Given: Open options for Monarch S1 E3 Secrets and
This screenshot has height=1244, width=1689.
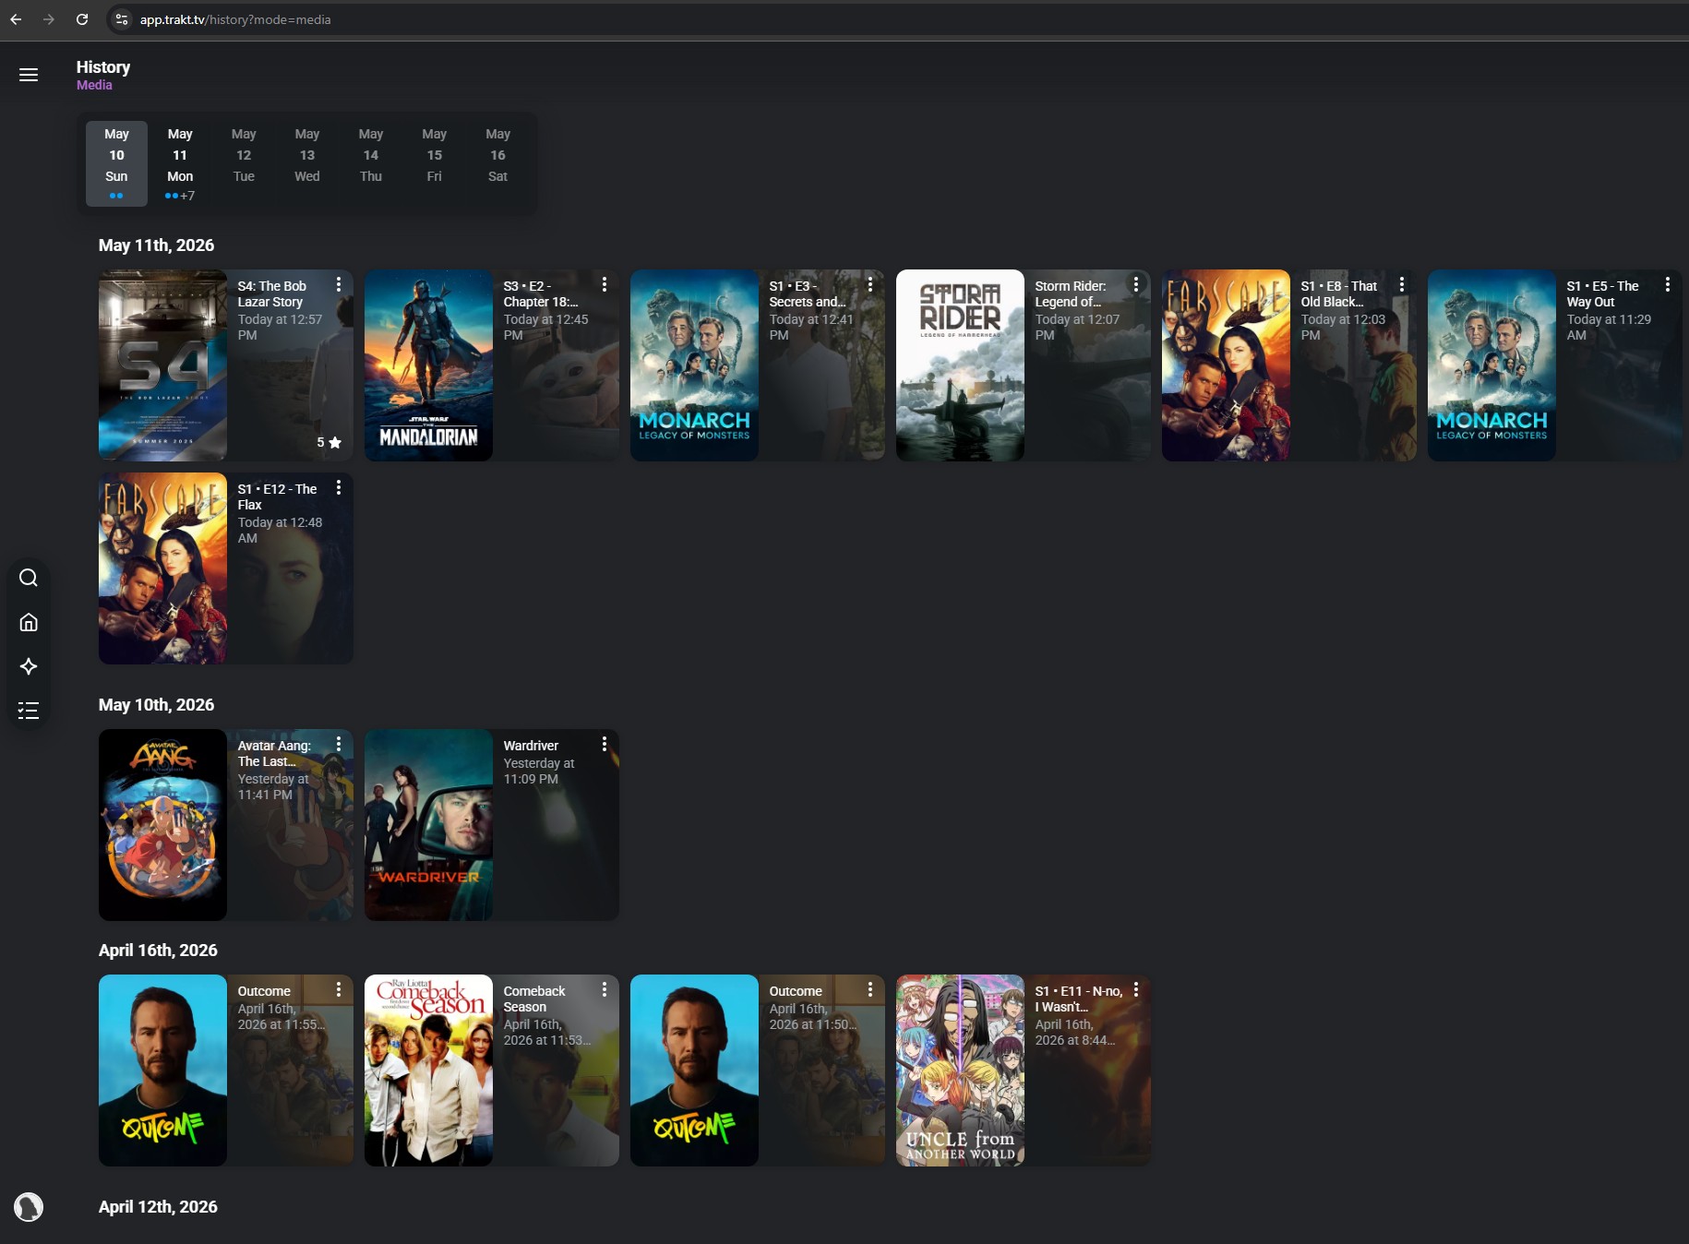Looking at the screenshot, I should pos(870,284).
